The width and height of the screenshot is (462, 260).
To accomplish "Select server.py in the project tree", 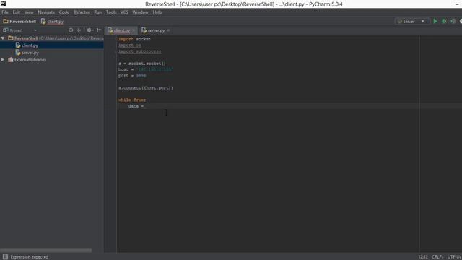I will click(x=30, y=53).
